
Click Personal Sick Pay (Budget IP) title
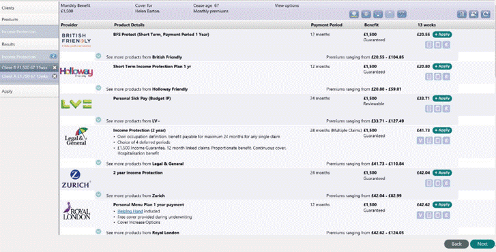[142, 98]
